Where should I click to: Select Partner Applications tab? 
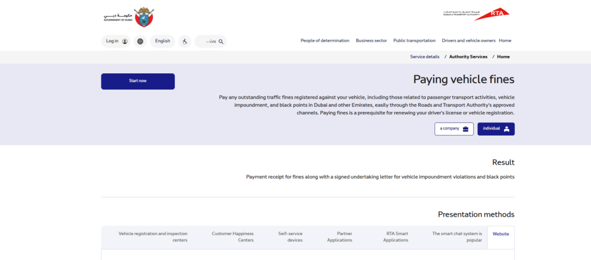[x=339, y=237]
